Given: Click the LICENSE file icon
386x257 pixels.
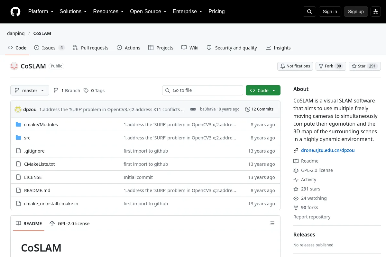Looking at the screenshot, I should coord(18,177).
